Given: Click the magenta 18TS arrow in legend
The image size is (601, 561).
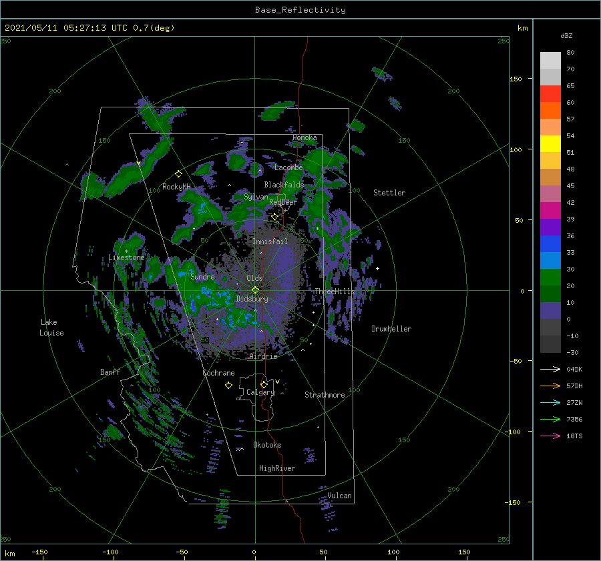Looking at the screenshot, I should [550, 436].
